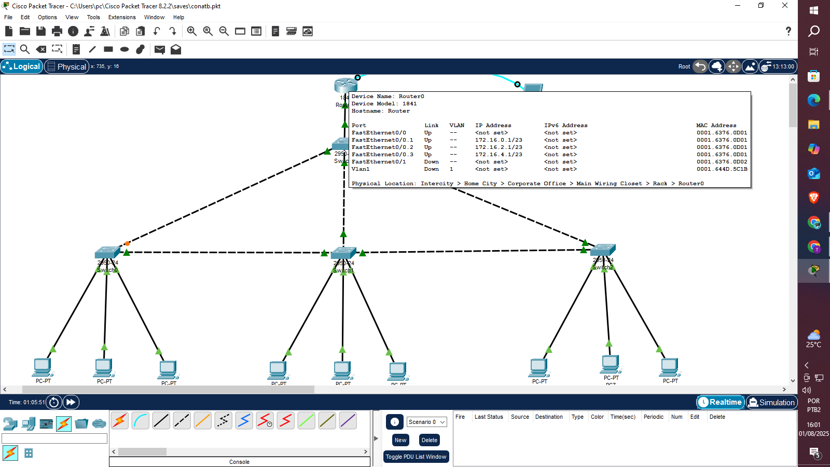
Task: Select the dotted phone cable
Action: point(224,421)
